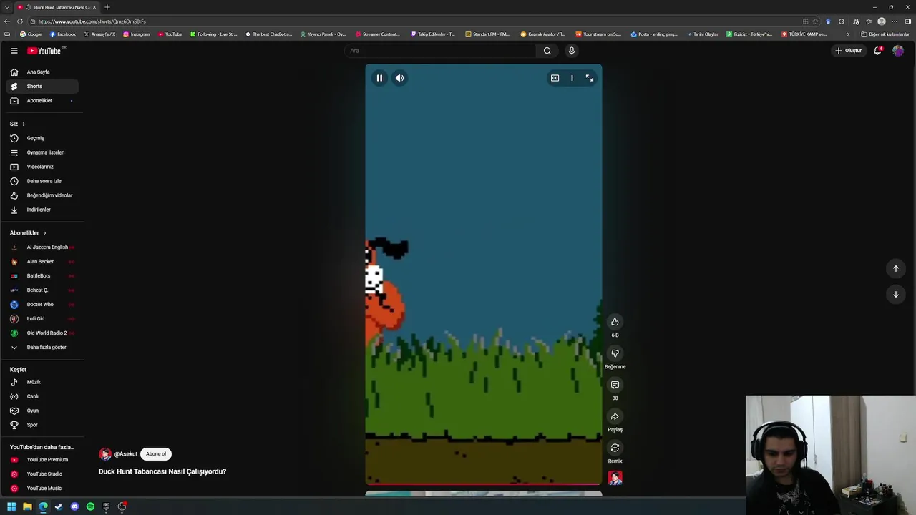Screen dimensions: 916x515
Task: Open the Instagram bookmark
Action: coord(137,34)
